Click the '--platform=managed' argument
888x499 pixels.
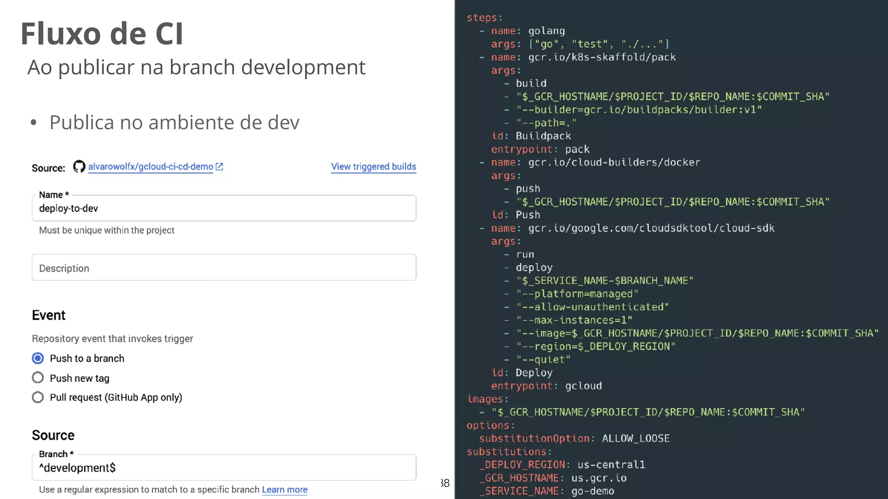point(577,294)
